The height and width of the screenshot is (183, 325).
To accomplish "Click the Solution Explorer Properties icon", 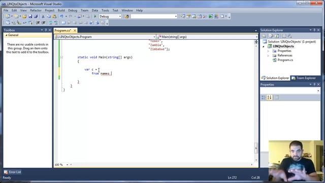I will click(264, 36).
